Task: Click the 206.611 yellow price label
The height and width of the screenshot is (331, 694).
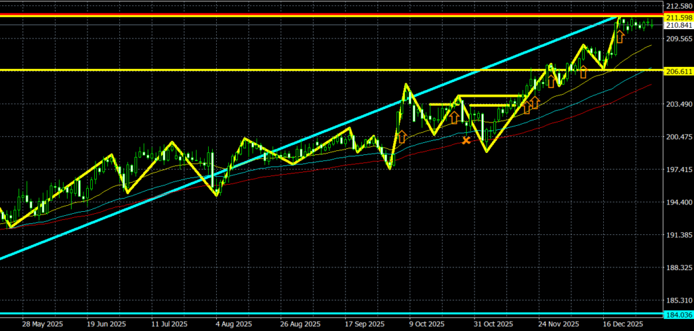Action: click(x=678, y=71)
